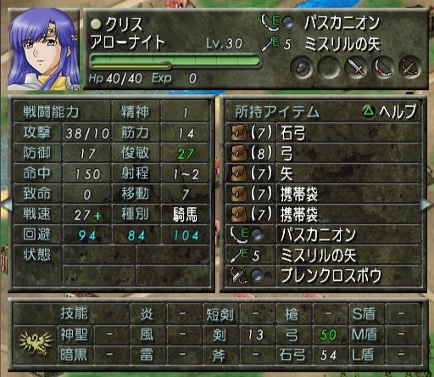Select the 弓 bag item row
The image size is (434, 377).
point(324,153)
